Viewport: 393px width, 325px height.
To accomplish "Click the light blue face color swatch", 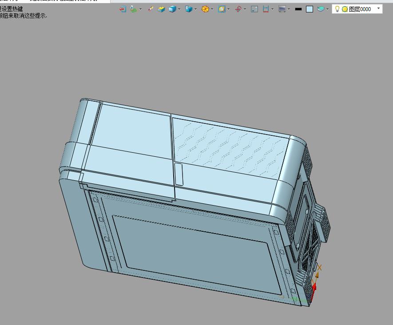I will 310,9.
